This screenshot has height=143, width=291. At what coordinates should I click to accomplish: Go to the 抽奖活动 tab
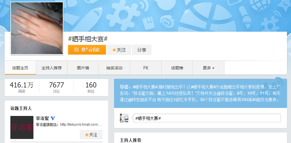click(114, 68)
